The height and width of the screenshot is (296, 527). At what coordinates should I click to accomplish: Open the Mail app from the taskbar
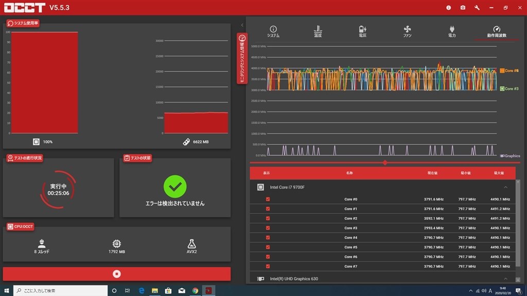point(182,291)
